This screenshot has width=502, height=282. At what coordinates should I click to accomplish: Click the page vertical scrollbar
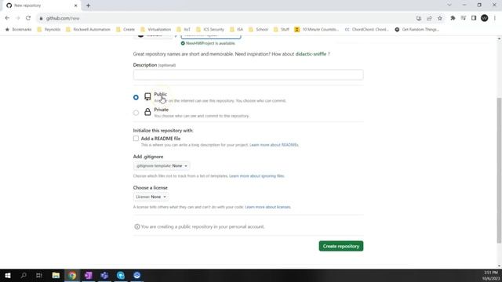click(499, 170)
